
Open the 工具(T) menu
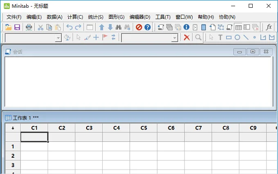pyautogui.click(x=163, y=17)
